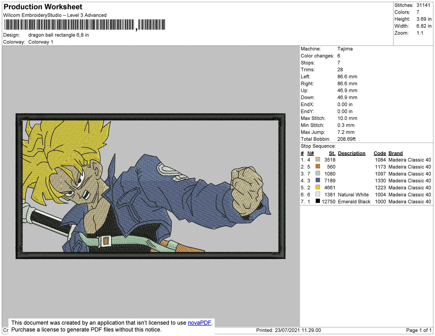Screen dimensions: 435x336
Task: Click the Zoom value 1:1
Action: (420, 33)
